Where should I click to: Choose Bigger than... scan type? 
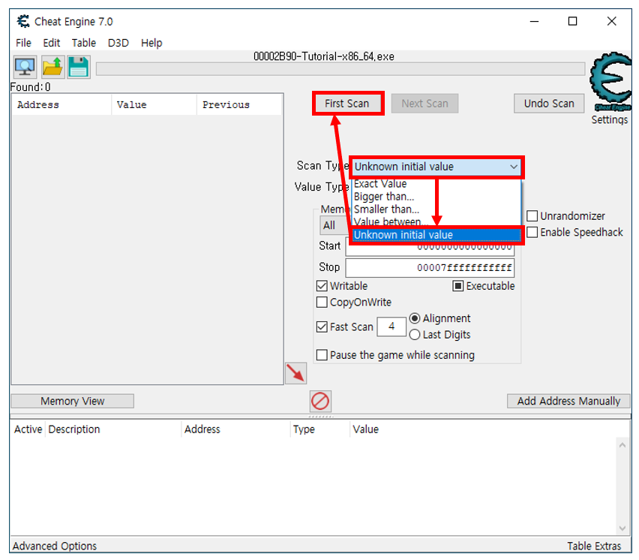click(x=436, y=197)
